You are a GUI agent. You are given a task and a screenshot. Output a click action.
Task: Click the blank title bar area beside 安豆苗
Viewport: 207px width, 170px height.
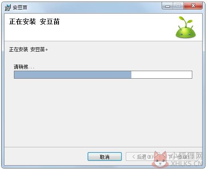point(93,8)
